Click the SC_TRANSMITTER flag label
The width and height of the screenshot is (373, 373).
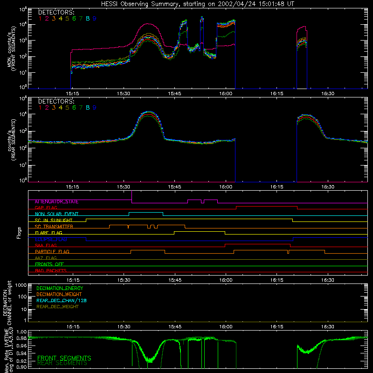[54, 227]
